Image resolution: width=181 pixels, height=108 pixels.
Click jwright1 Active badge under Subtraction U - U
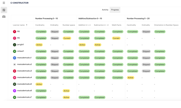(98, 45)
